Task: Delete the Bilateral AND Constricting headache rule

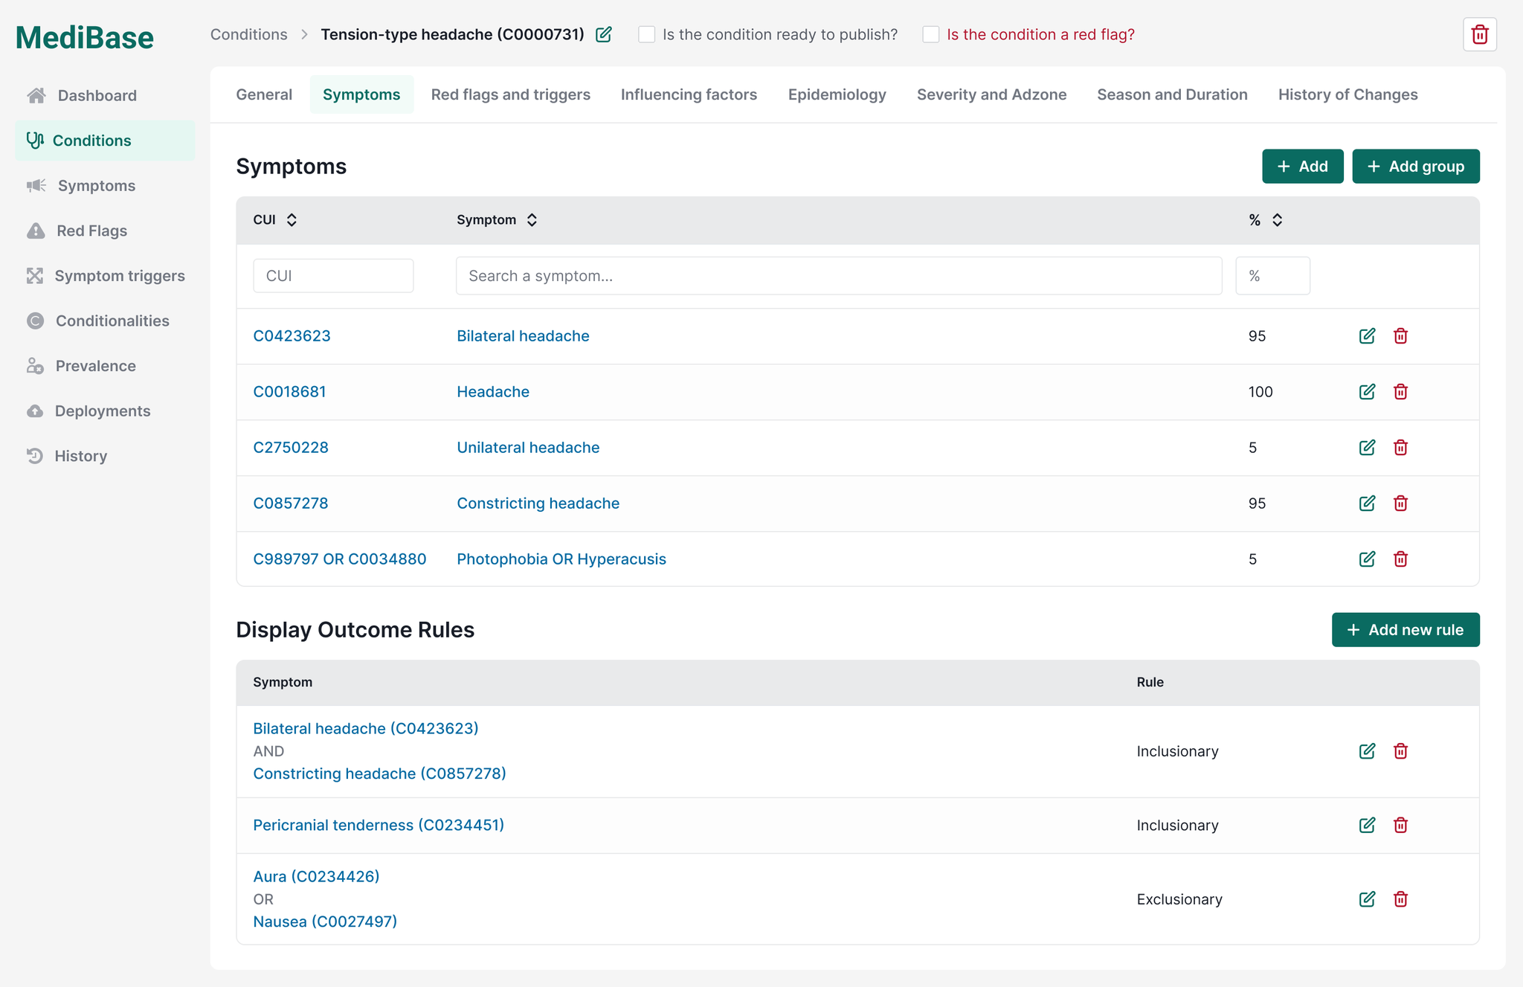Action: pyautogui.click(x=1400, y=750)
